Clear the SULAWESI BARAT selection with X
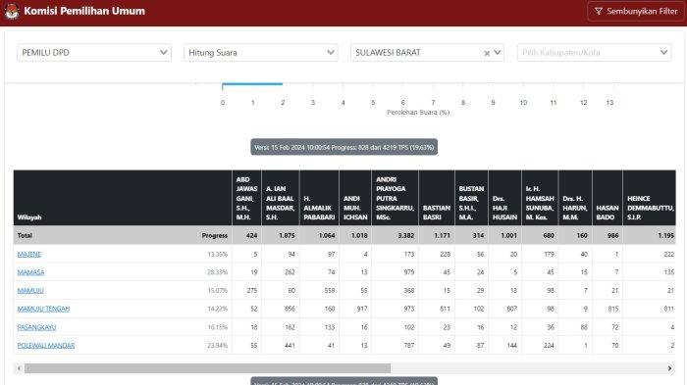687x385 pixels. tap(487, 53)
